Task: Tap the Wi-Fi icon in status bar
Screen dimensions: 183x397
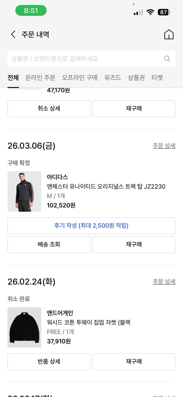Action: pos(150,12)
